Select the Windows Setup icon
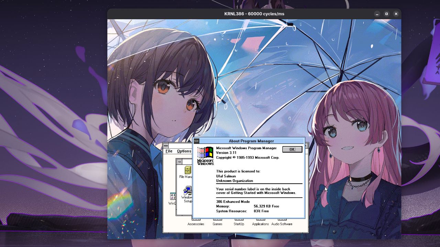 [187, 194]
